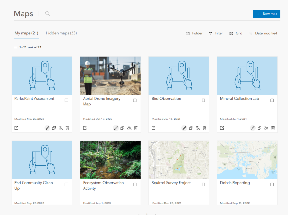The image size is (288, 215).
Task: Select the Aerial Drone Imagery Map checkbox
Action: [135, 100]
